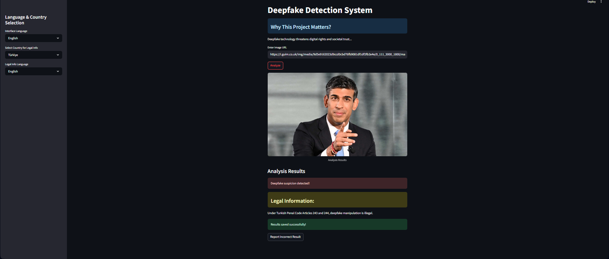
Task: Focus the Enter Image URL field
Action: [337, 54]
